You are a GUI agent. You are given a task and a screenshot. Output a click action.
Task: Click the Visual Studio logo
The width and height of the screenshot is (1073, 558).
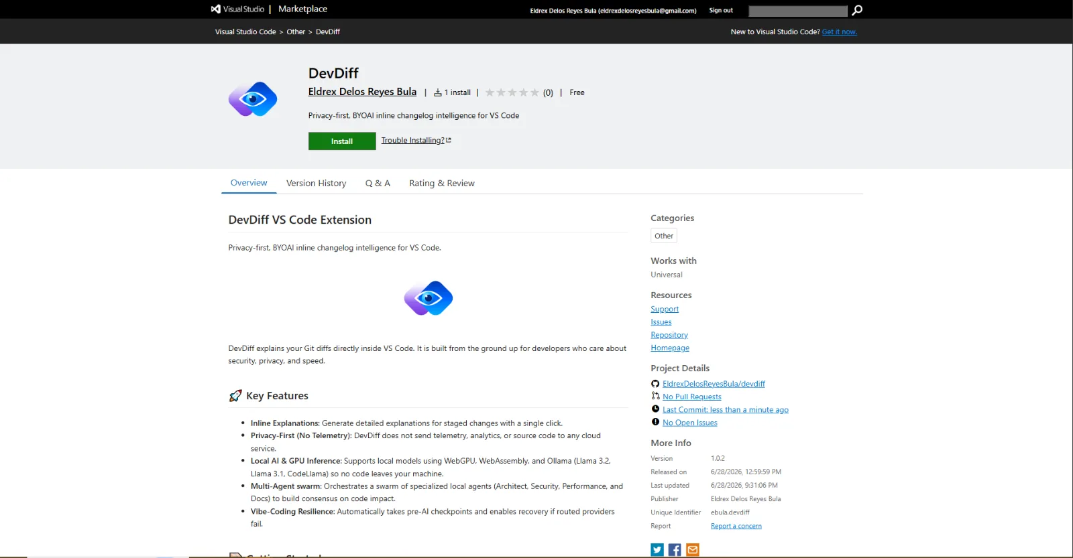click(237, 9)
